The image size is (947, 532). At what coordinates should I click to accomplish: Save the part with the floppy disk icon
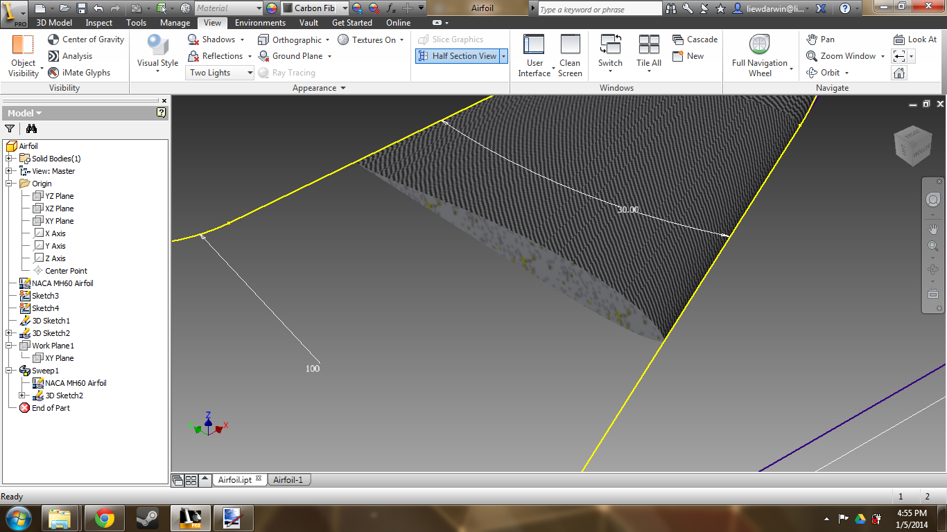81,8
